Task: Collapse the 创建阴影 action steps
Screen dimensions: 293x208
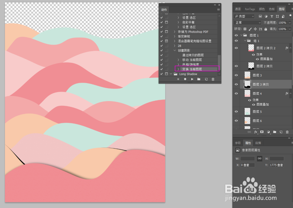Action: 175,50
